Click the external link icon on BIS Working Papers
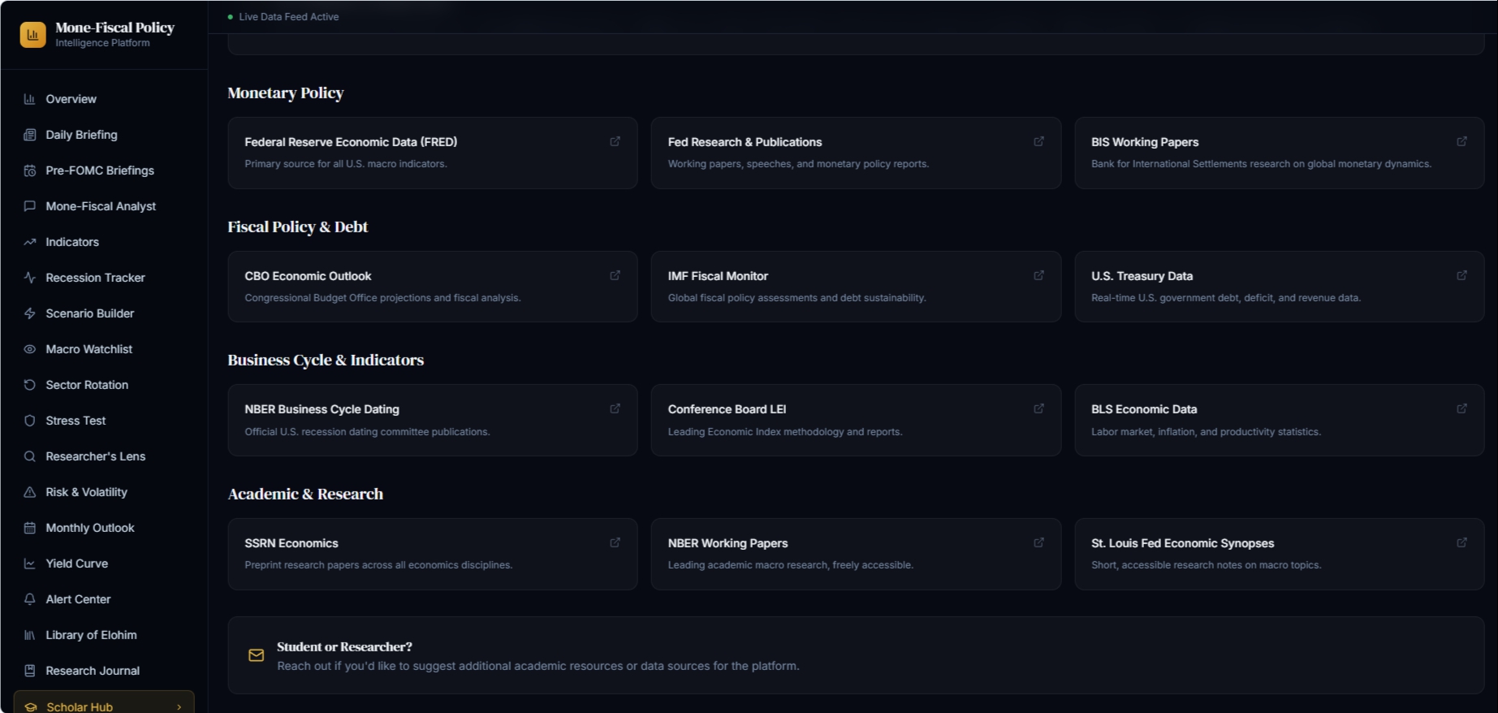1498x713 pixels. (x=1461, y=141)
